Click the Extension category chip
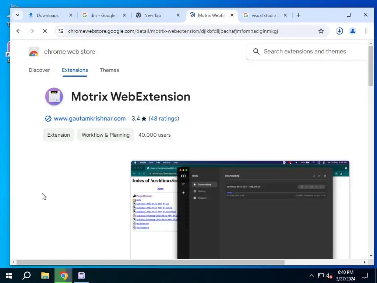The image size is (377, 283). pos(59,135)
